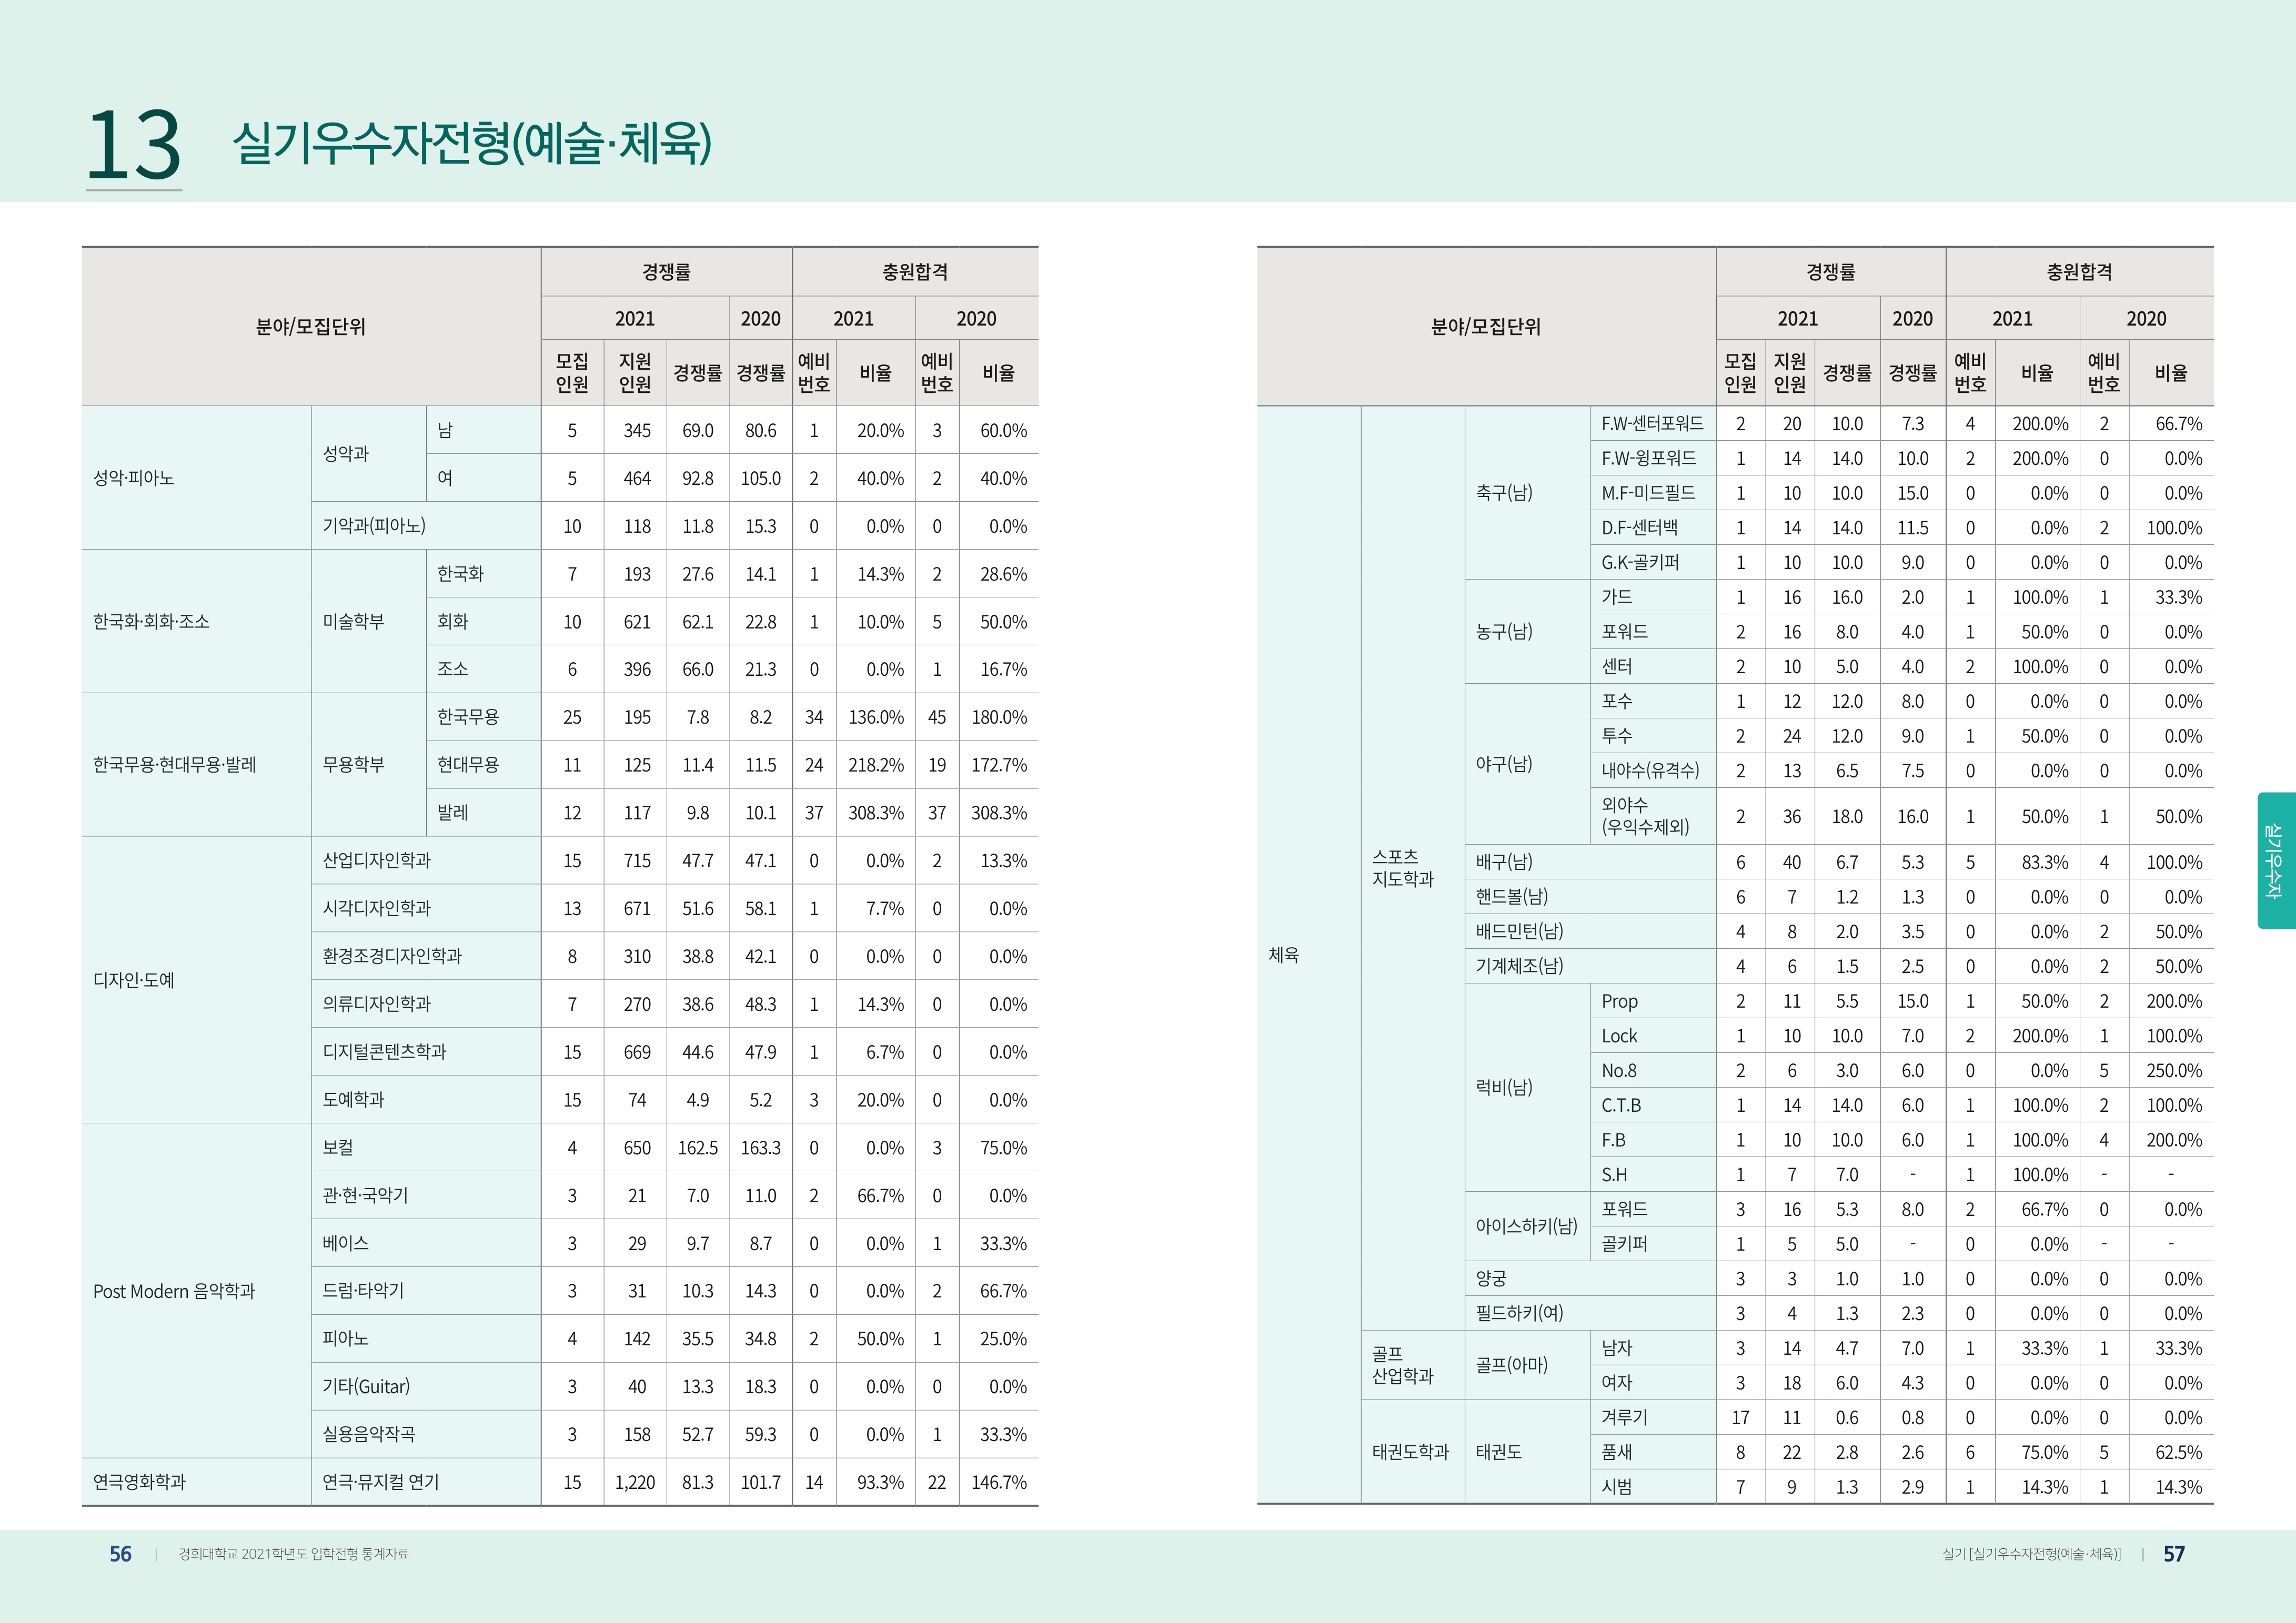Viewport: 2296px width, 1623px height.
Task: Select the 태권도학과 cell
Action: pos(1410,1452)
